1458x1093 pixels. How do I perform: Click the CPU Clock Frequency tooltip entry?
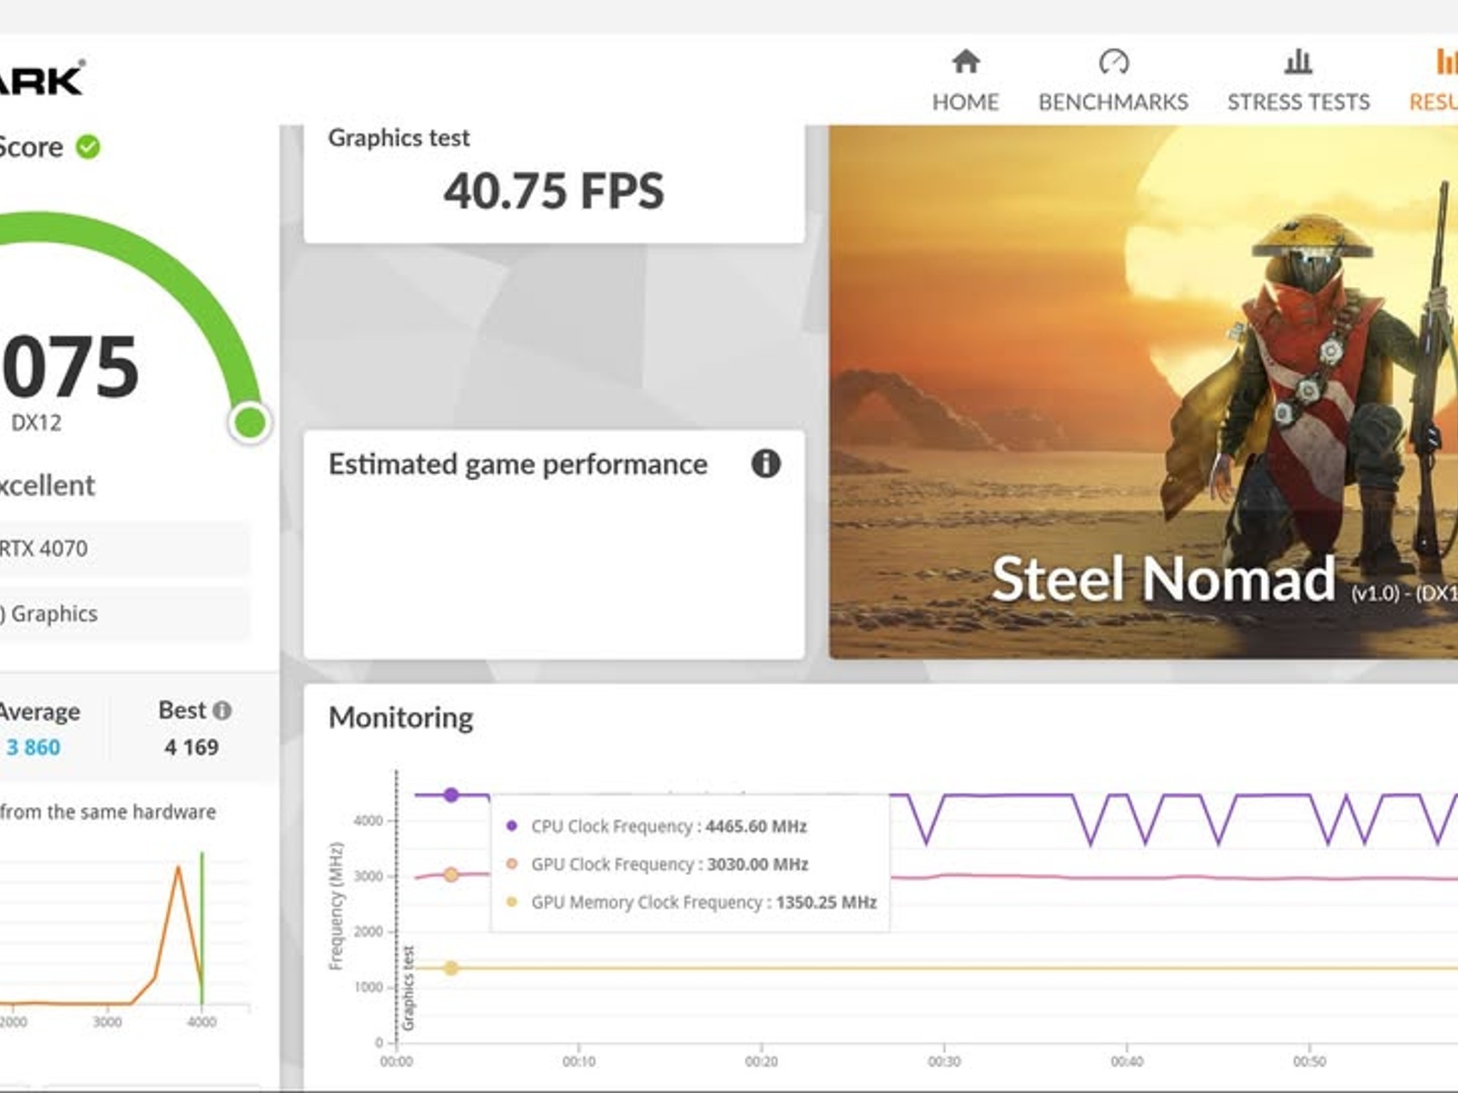click(656, 826)
